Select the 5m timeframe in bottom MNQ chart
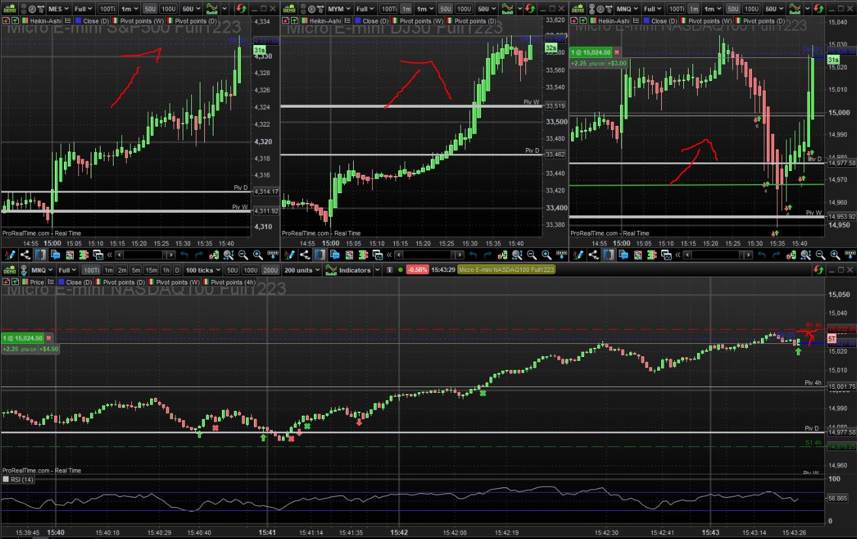Viewport: 857px width, 539px height. (x=136, y=270)
